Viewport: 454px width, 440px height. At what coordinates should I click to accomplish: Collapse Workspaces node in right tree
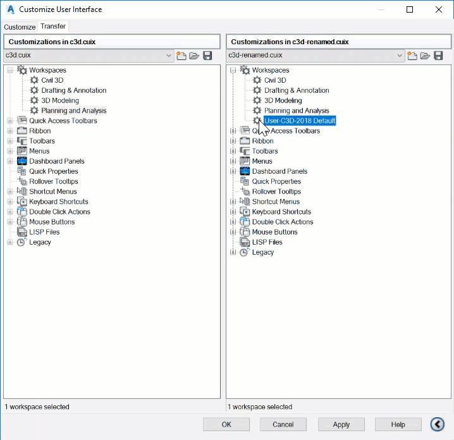233,70
